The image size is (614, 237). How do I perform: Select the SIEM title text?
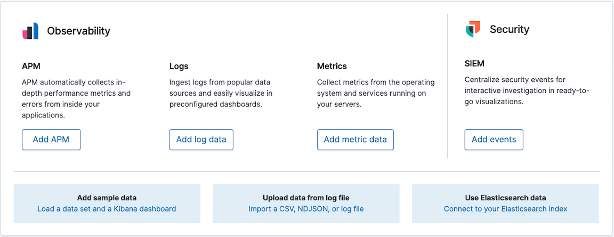[x=474, y=64]
